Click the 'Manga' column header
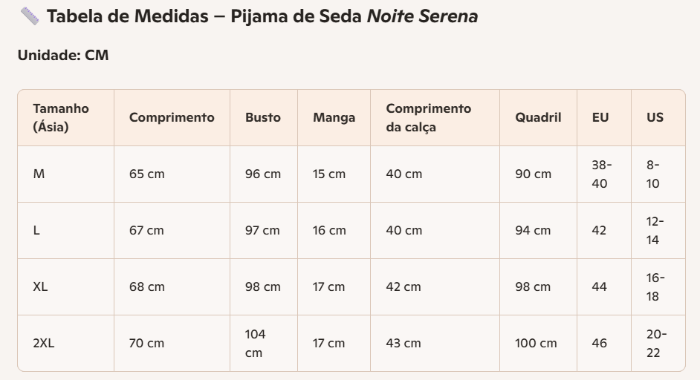 (x=334, y=118)
